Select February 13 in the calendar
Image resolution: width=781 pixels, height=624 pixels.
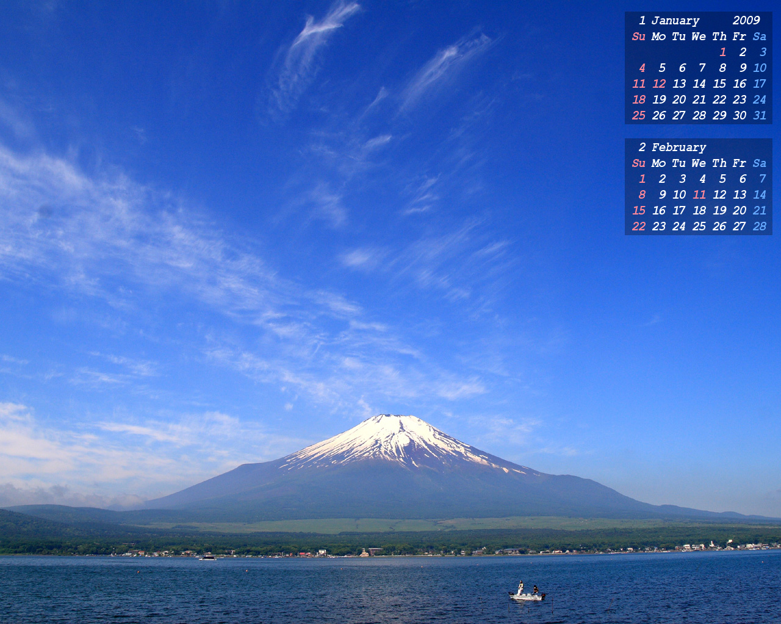tap(740, 195)
